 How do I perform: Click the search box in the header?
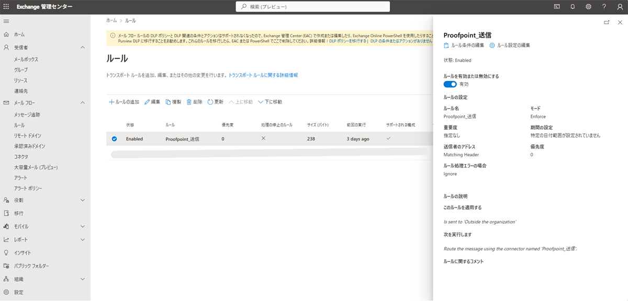313,7
